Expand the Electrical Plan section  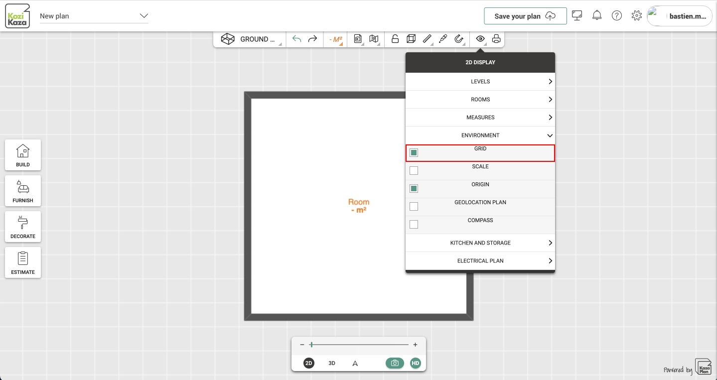480,260
